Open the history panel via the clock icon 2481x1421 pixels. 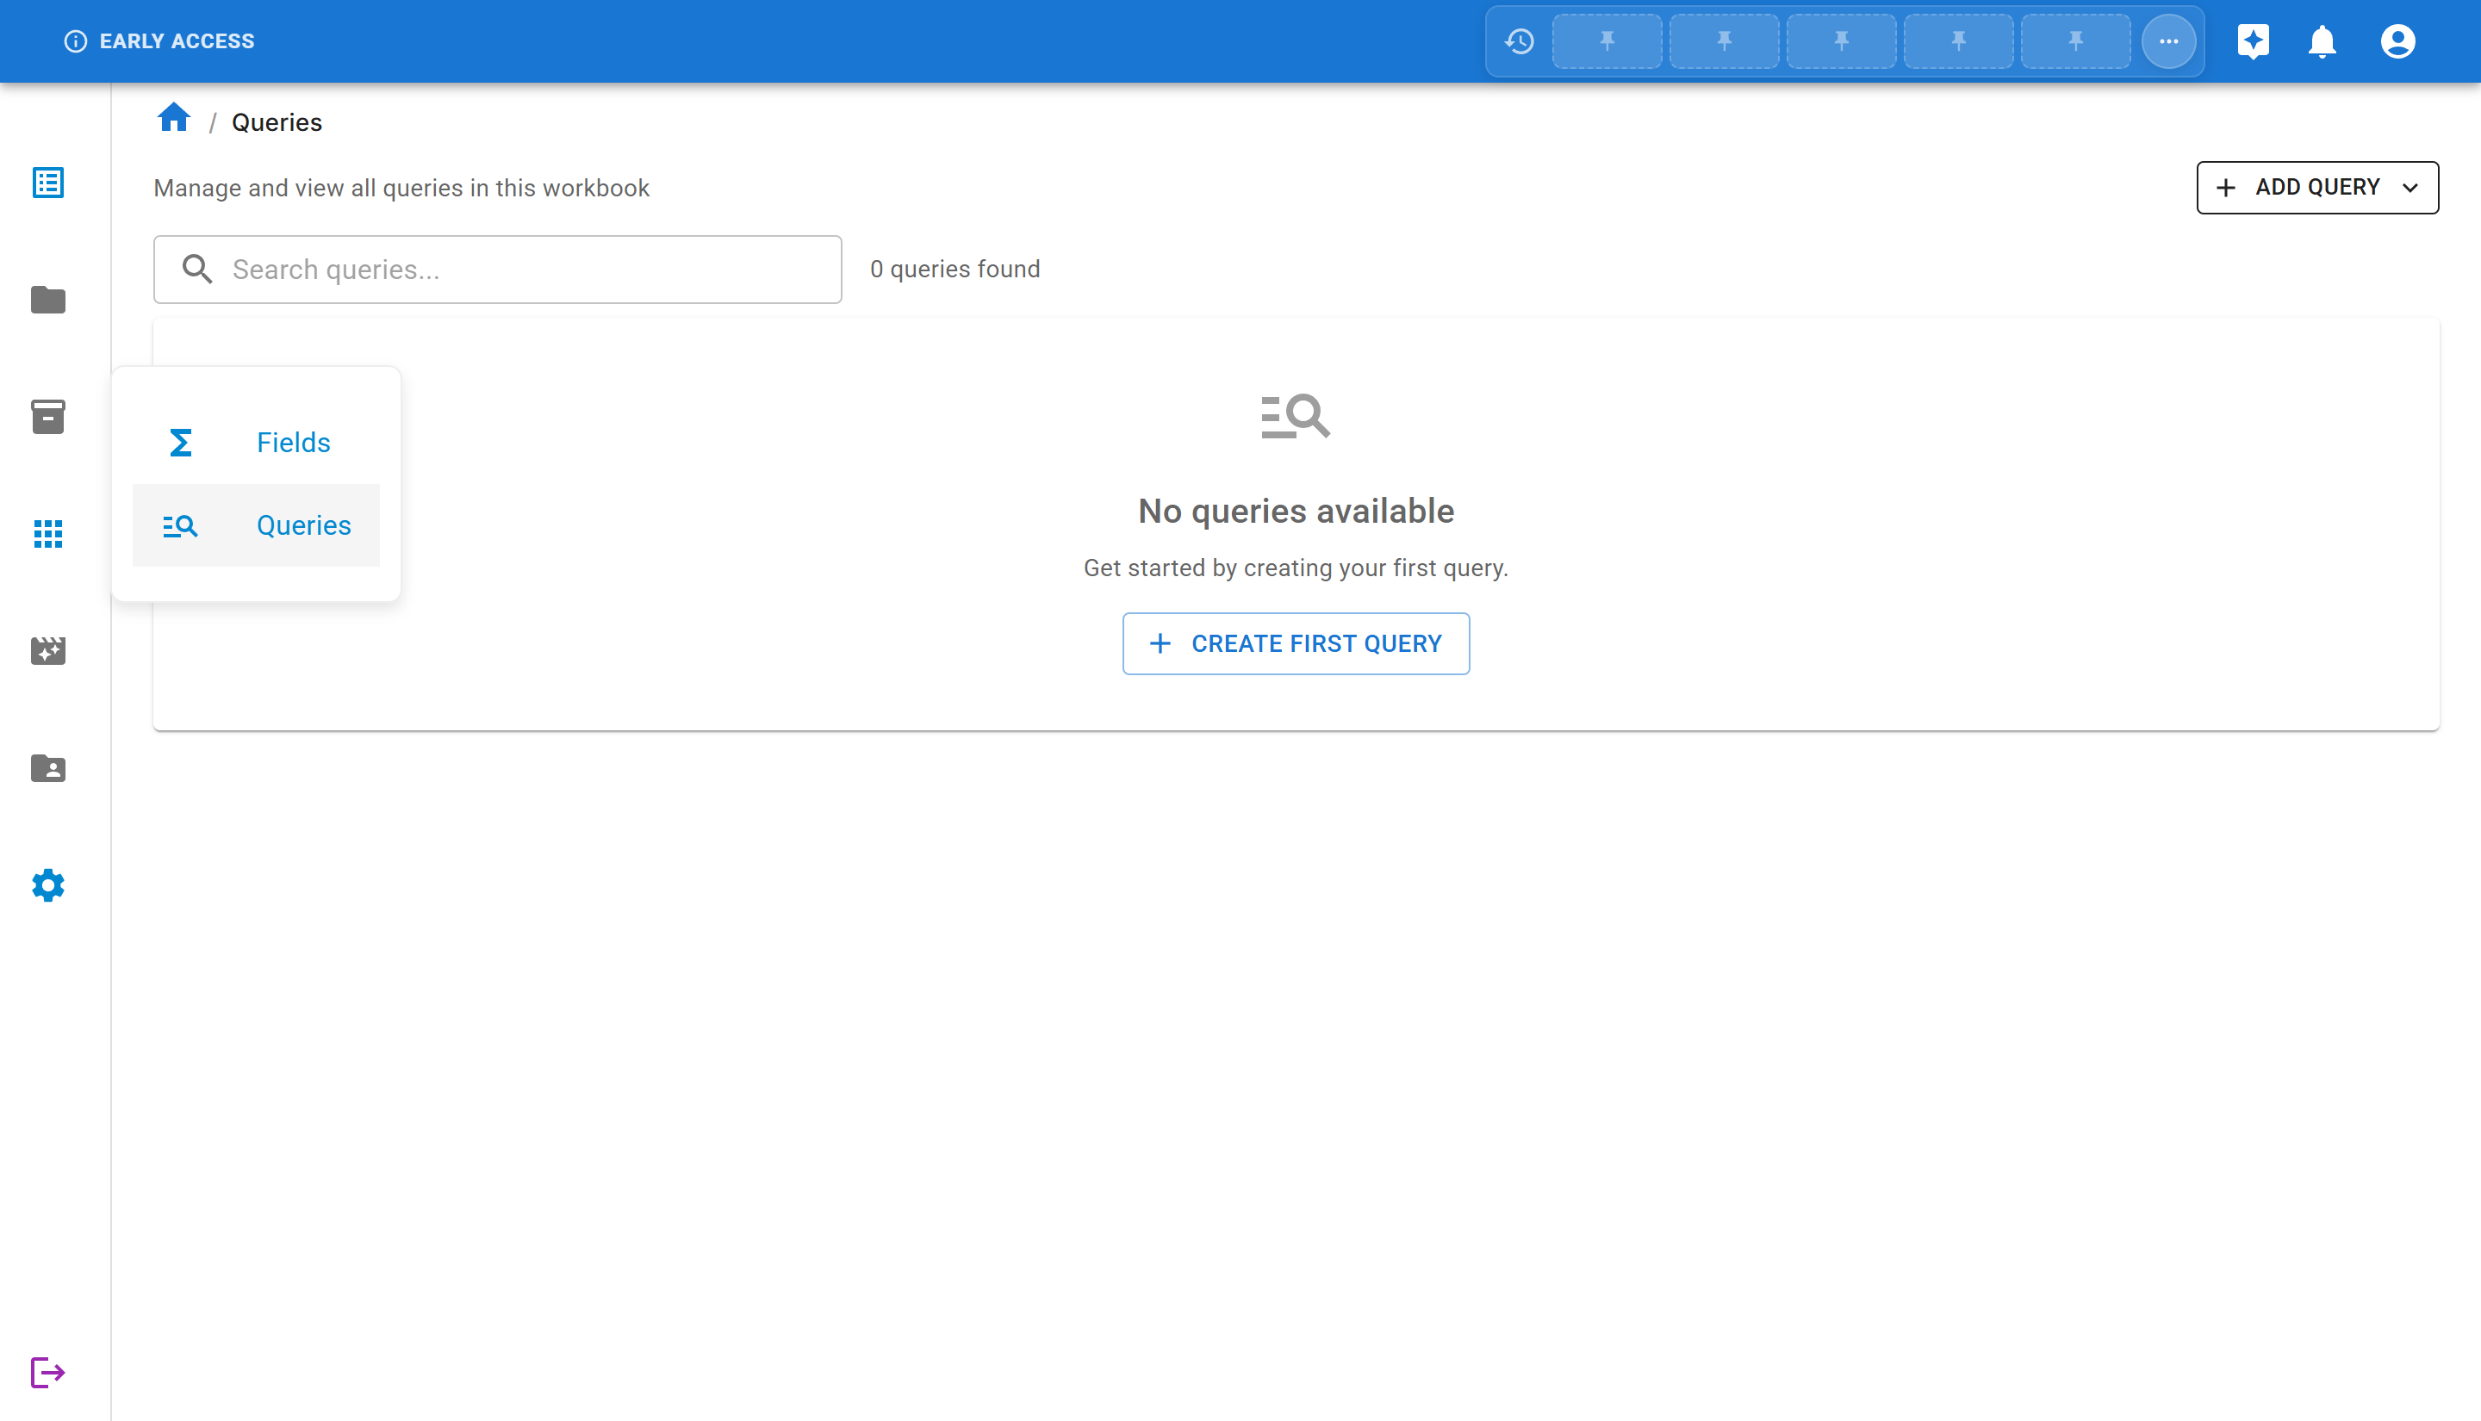point(1519,41)
